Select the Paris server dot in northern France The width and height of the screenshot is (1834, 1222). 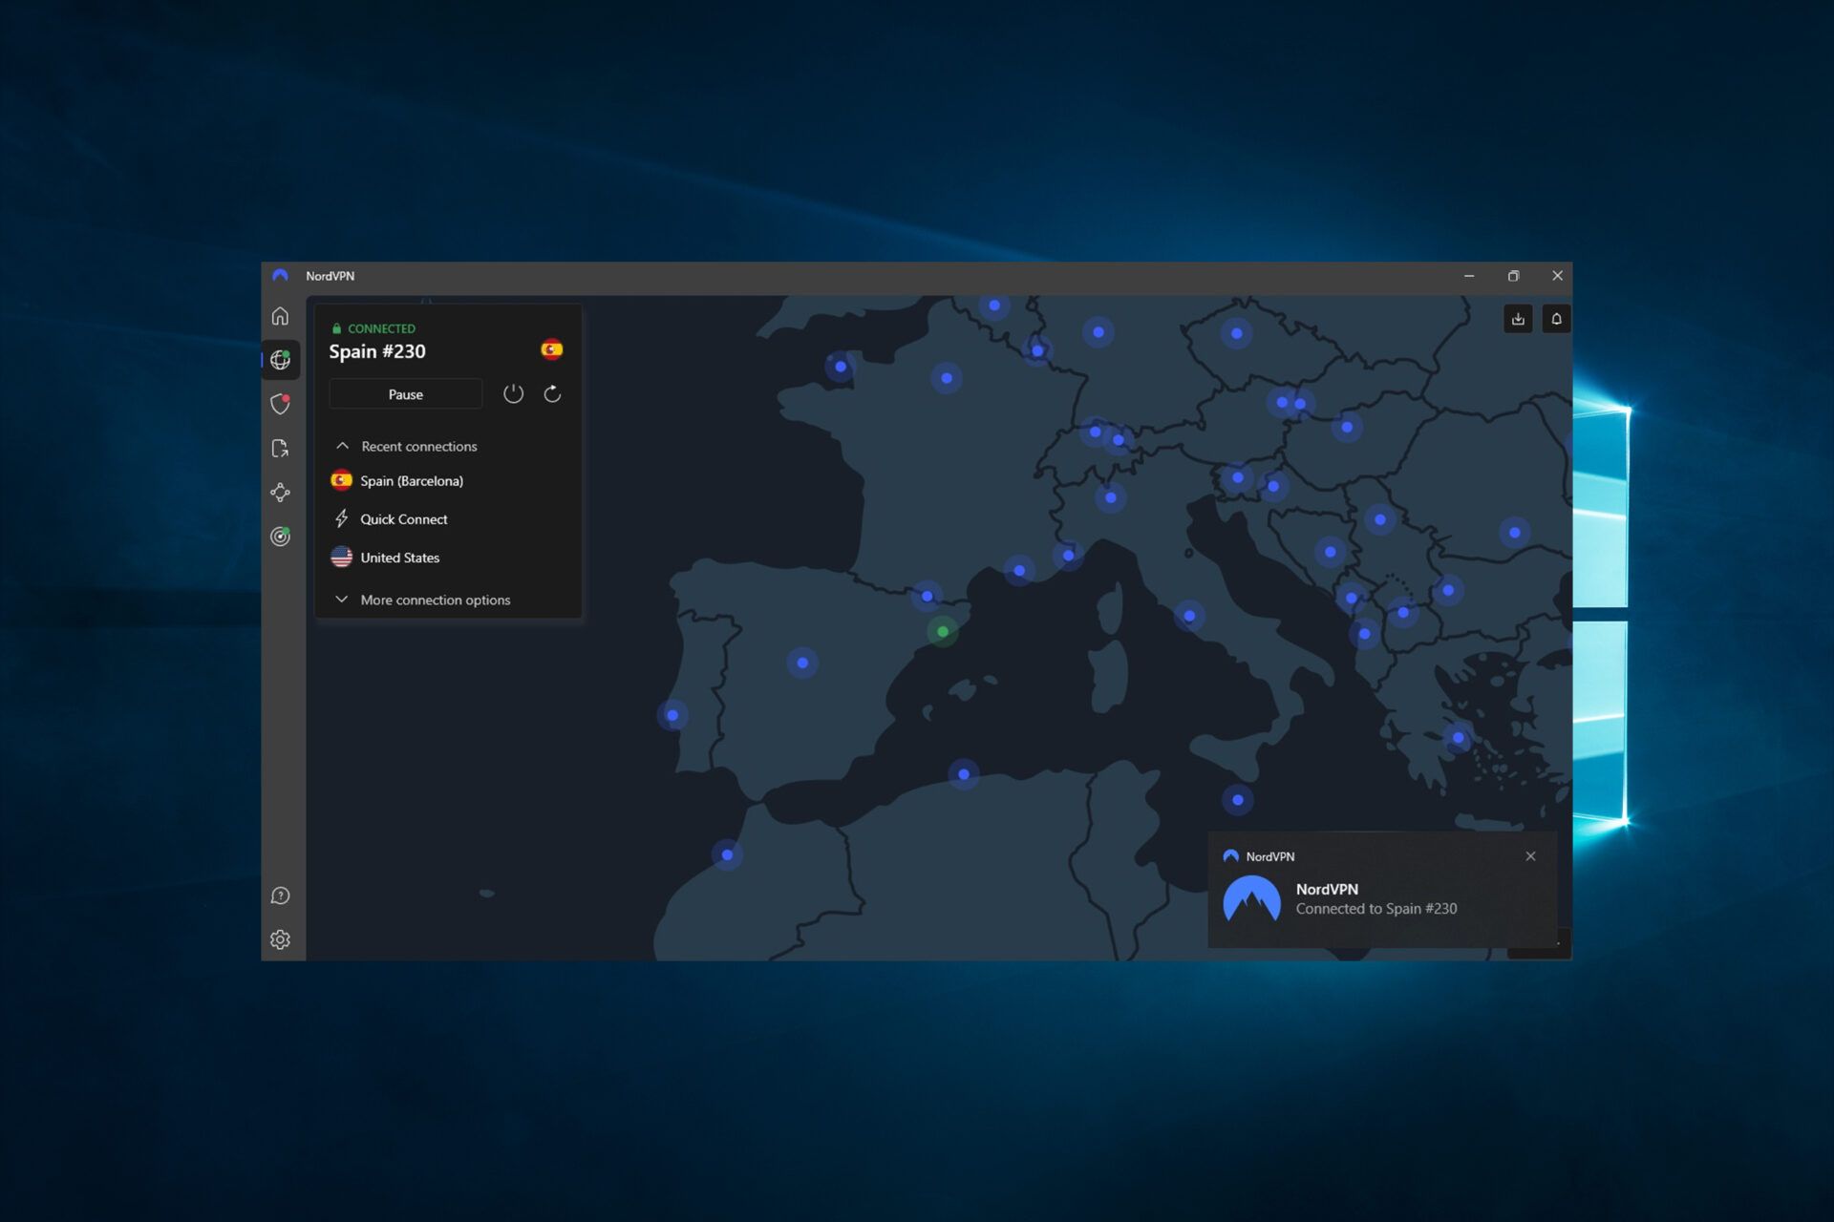[947, 378]
